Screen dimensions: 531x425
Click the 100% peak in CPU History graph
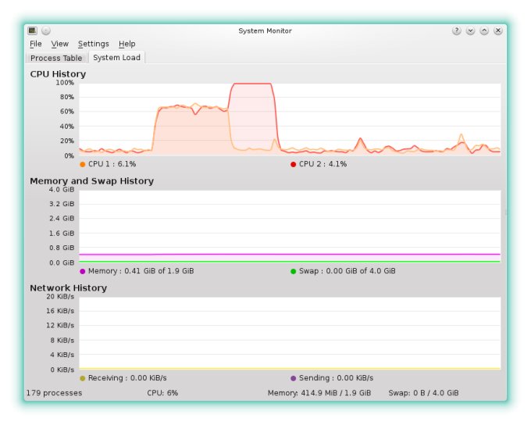point(251,84)
